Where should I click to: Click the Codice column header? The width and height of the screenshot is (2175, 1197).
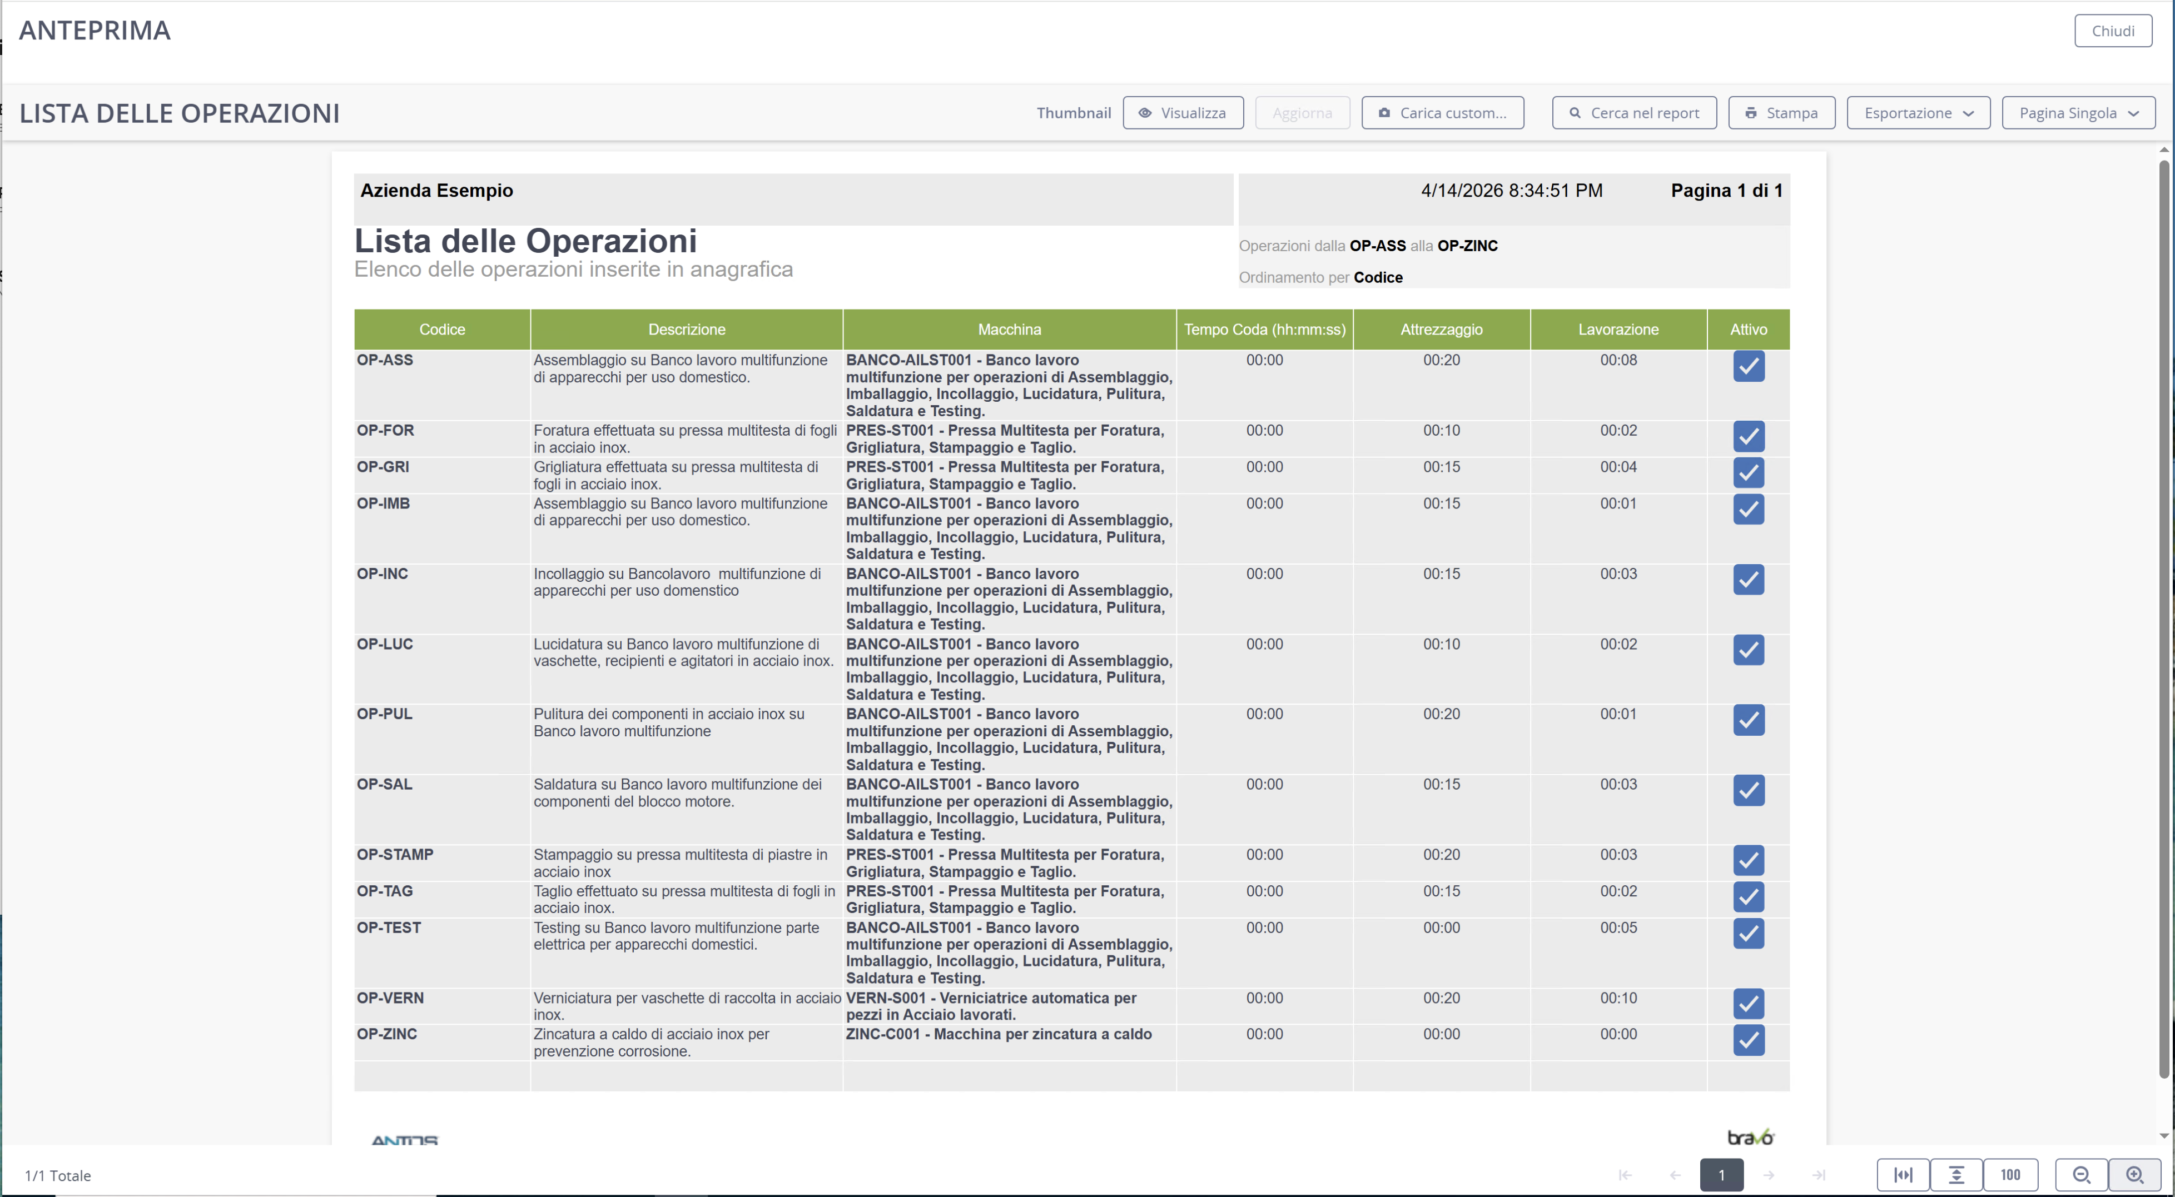(x=443, y=329)
